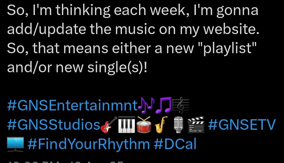The image size is (284, 163).
Task: Click the saxophone emoji
Action: click(x=161, y=124)
